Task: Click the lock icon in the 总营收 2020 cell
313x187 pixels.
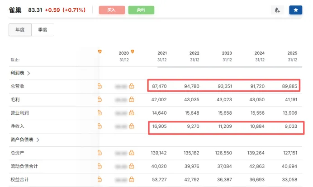Action: pyautogui.click(x=132, y=86)
